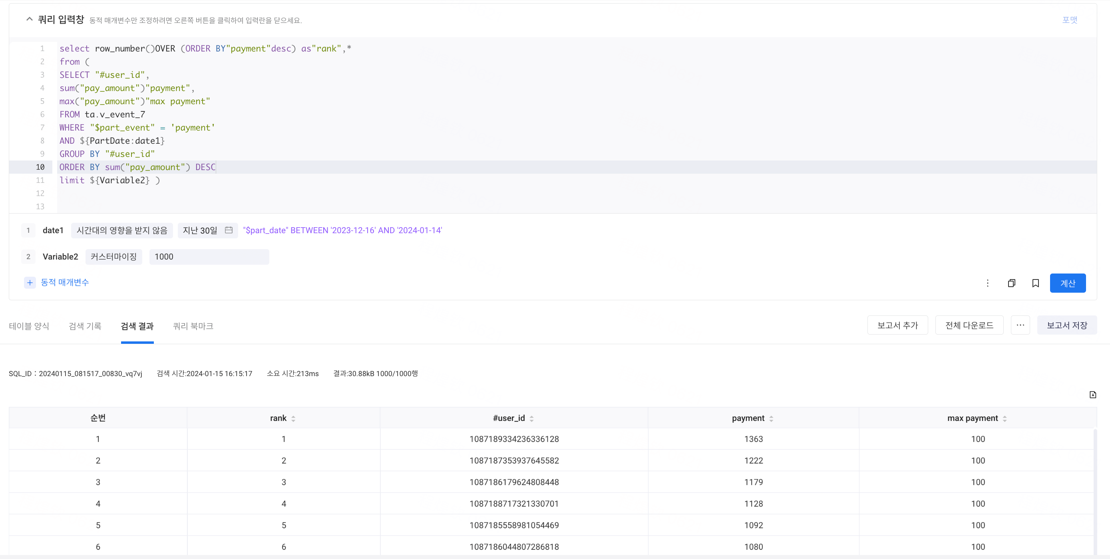Sort by the rank column arrows
1110x559 pixels.
click(x=293, y=418)
